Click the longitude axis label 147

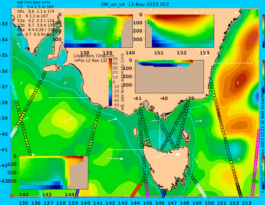point(172,203)
